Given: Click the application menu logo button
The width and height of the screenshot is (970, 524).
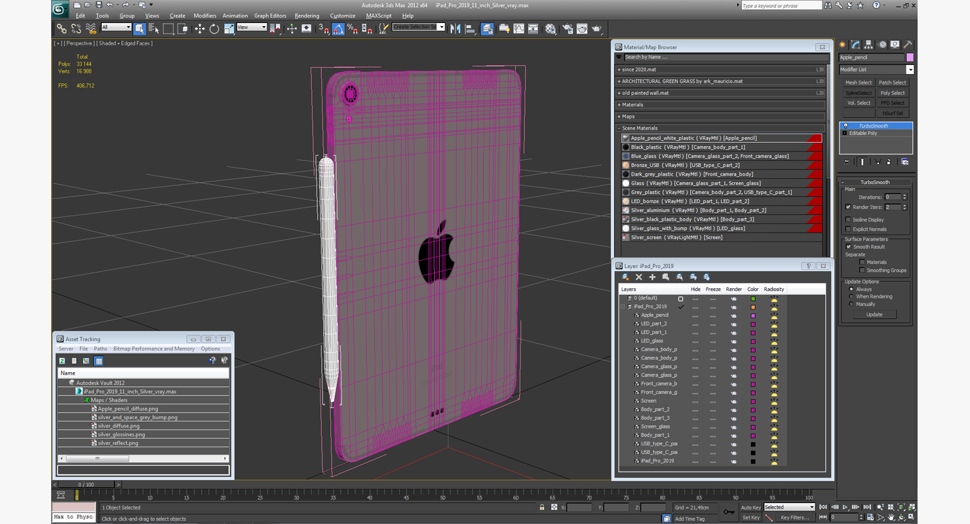Looking at the screenshot, I should point(60,9).
